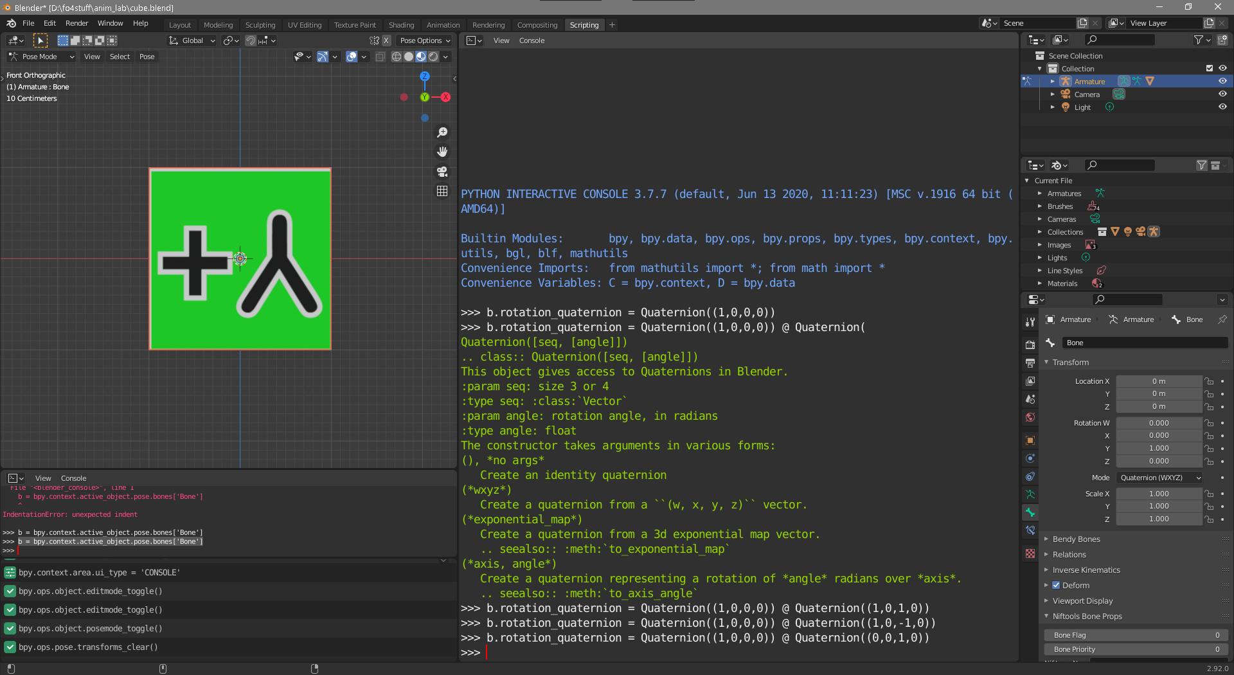The height and width of the screenshot is (675, 1234).
Task: Select wireframe viewport shading
Action: 396,57
